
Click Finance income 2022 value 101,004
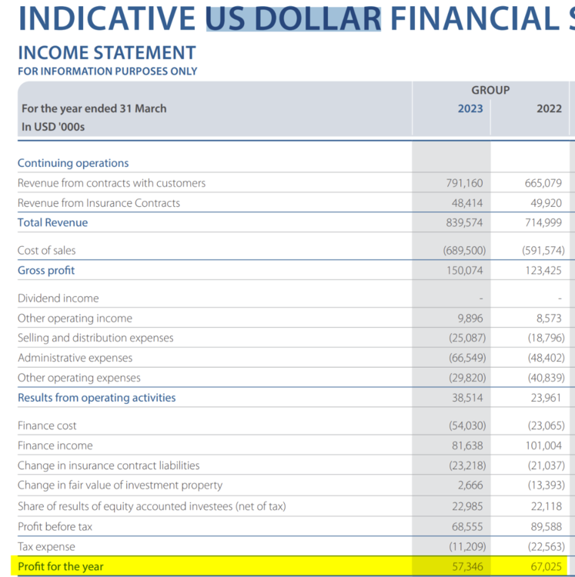[543, 445]
